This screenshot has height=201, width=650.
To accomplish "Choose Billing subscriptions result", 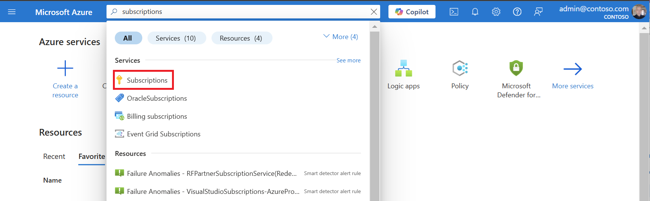I will click(151, 116).
